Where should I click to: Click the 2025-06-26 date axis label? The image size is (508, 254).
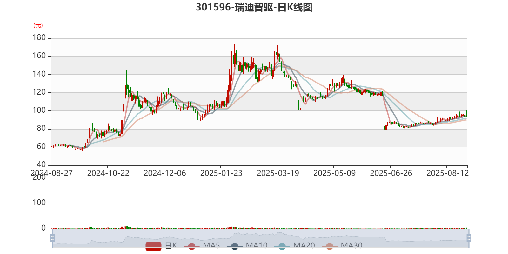[391, 173]
